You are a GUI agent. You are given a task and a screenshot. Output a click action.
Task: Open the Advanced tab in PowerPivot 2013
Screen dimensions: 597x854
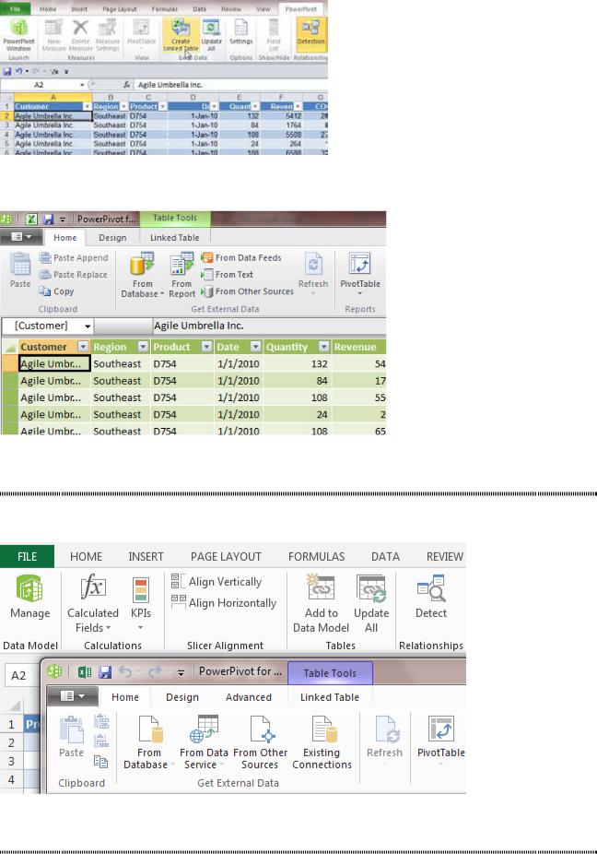248,697
